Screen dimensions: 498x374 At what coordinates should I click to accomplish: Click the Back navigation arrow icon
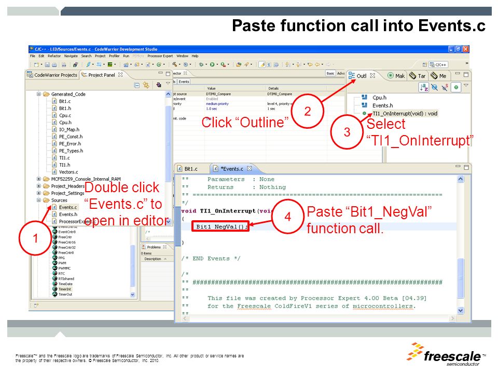[317, 64]
